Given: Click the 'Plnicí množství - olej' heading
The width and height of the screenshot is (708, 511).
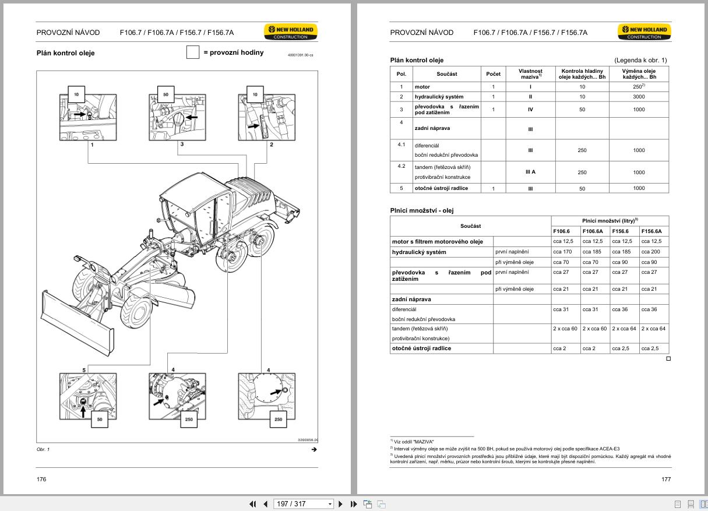Looking at the screenshot, I should pyautogui.click(x=421, y=210).
